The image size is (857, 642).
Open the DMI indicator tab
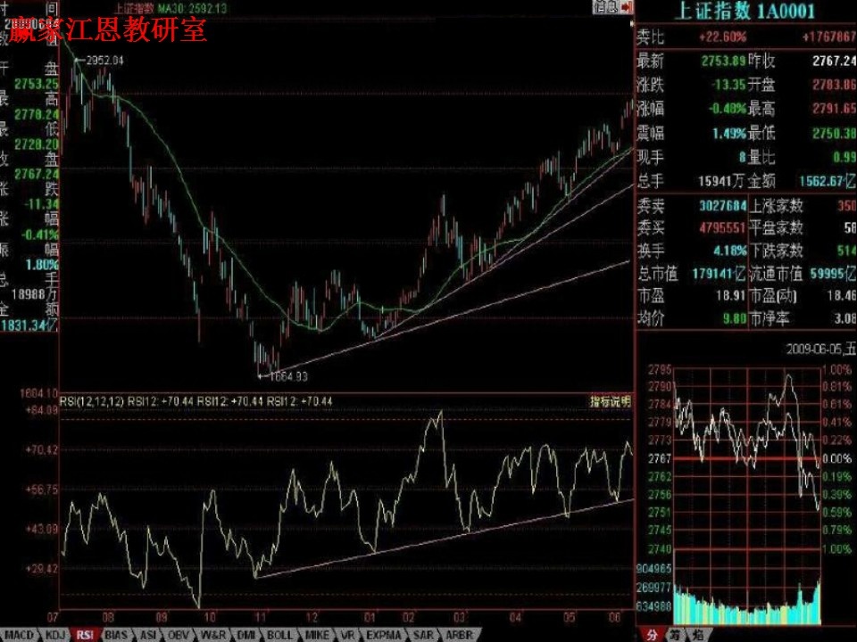coord(245,635)
